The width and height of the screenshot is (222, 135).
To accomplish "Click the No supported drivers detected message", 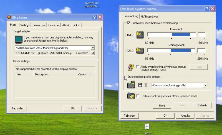I will point(55,69).
